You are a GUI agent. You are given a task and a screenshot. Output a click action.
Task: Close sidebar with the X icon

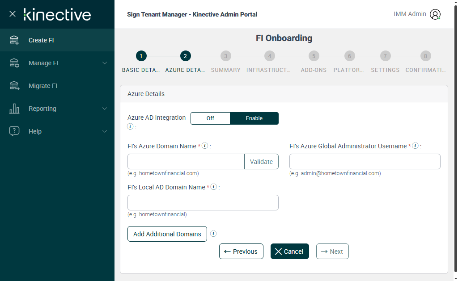click(13, 14)
